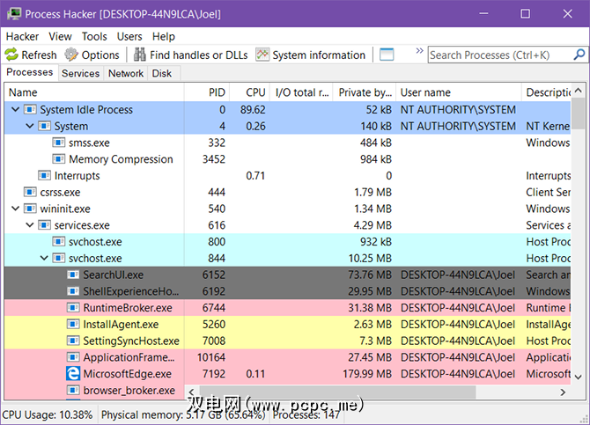Collapse the System Idle Process tree
590x425 pixels.
pyautogui.click(x=16, y=109)
